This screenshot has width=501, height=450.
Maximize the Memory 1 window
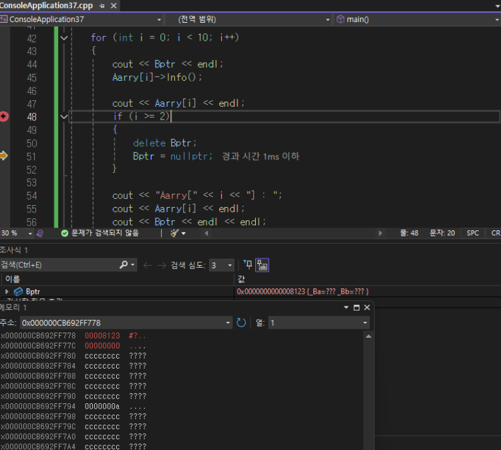point(357,308)
